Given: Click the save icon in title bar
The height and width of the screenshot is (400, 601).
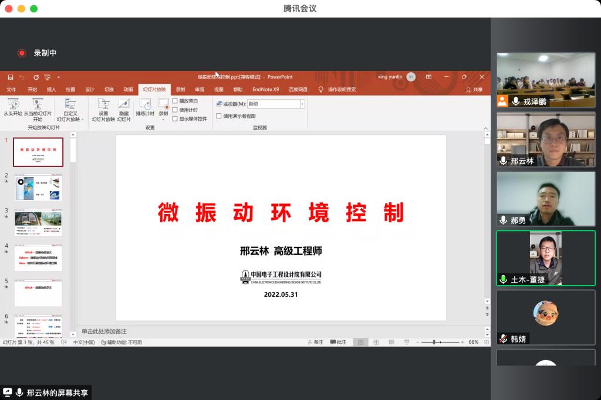Looking at the screenshot, I should tap(11, 77).
